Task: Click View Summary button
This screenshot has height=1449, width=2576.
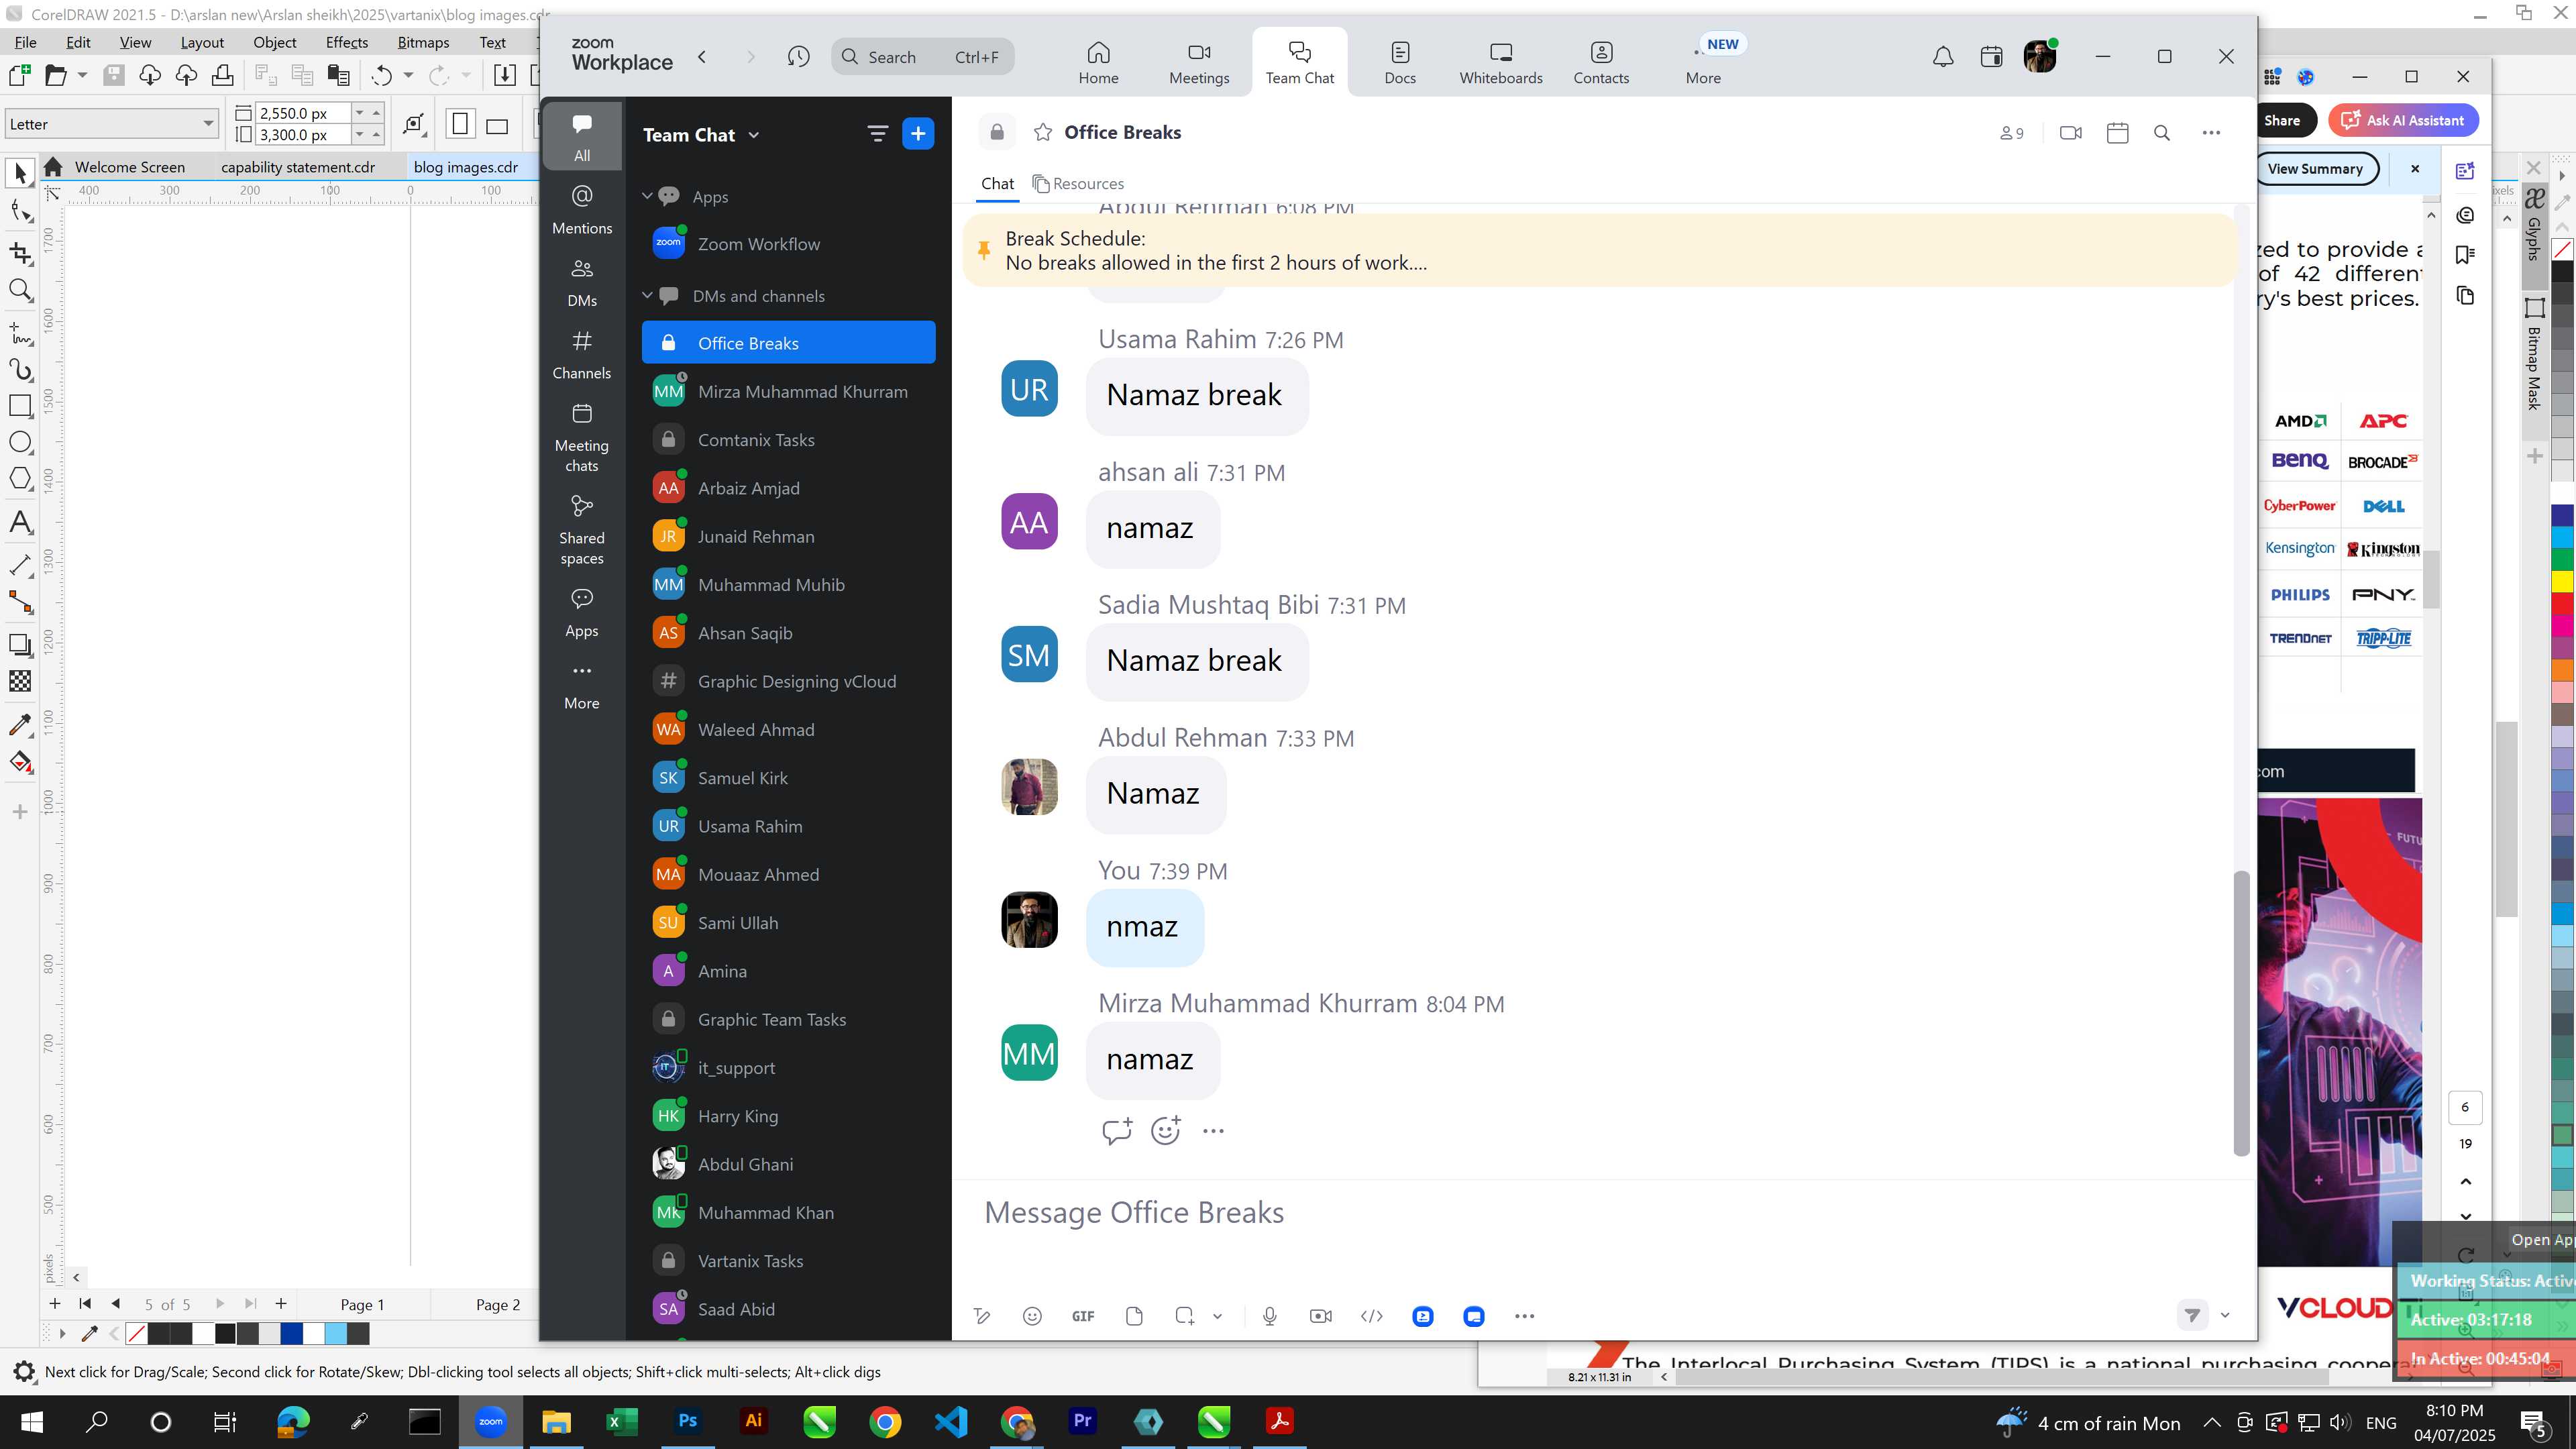Action: click(x=2315, y=168)
